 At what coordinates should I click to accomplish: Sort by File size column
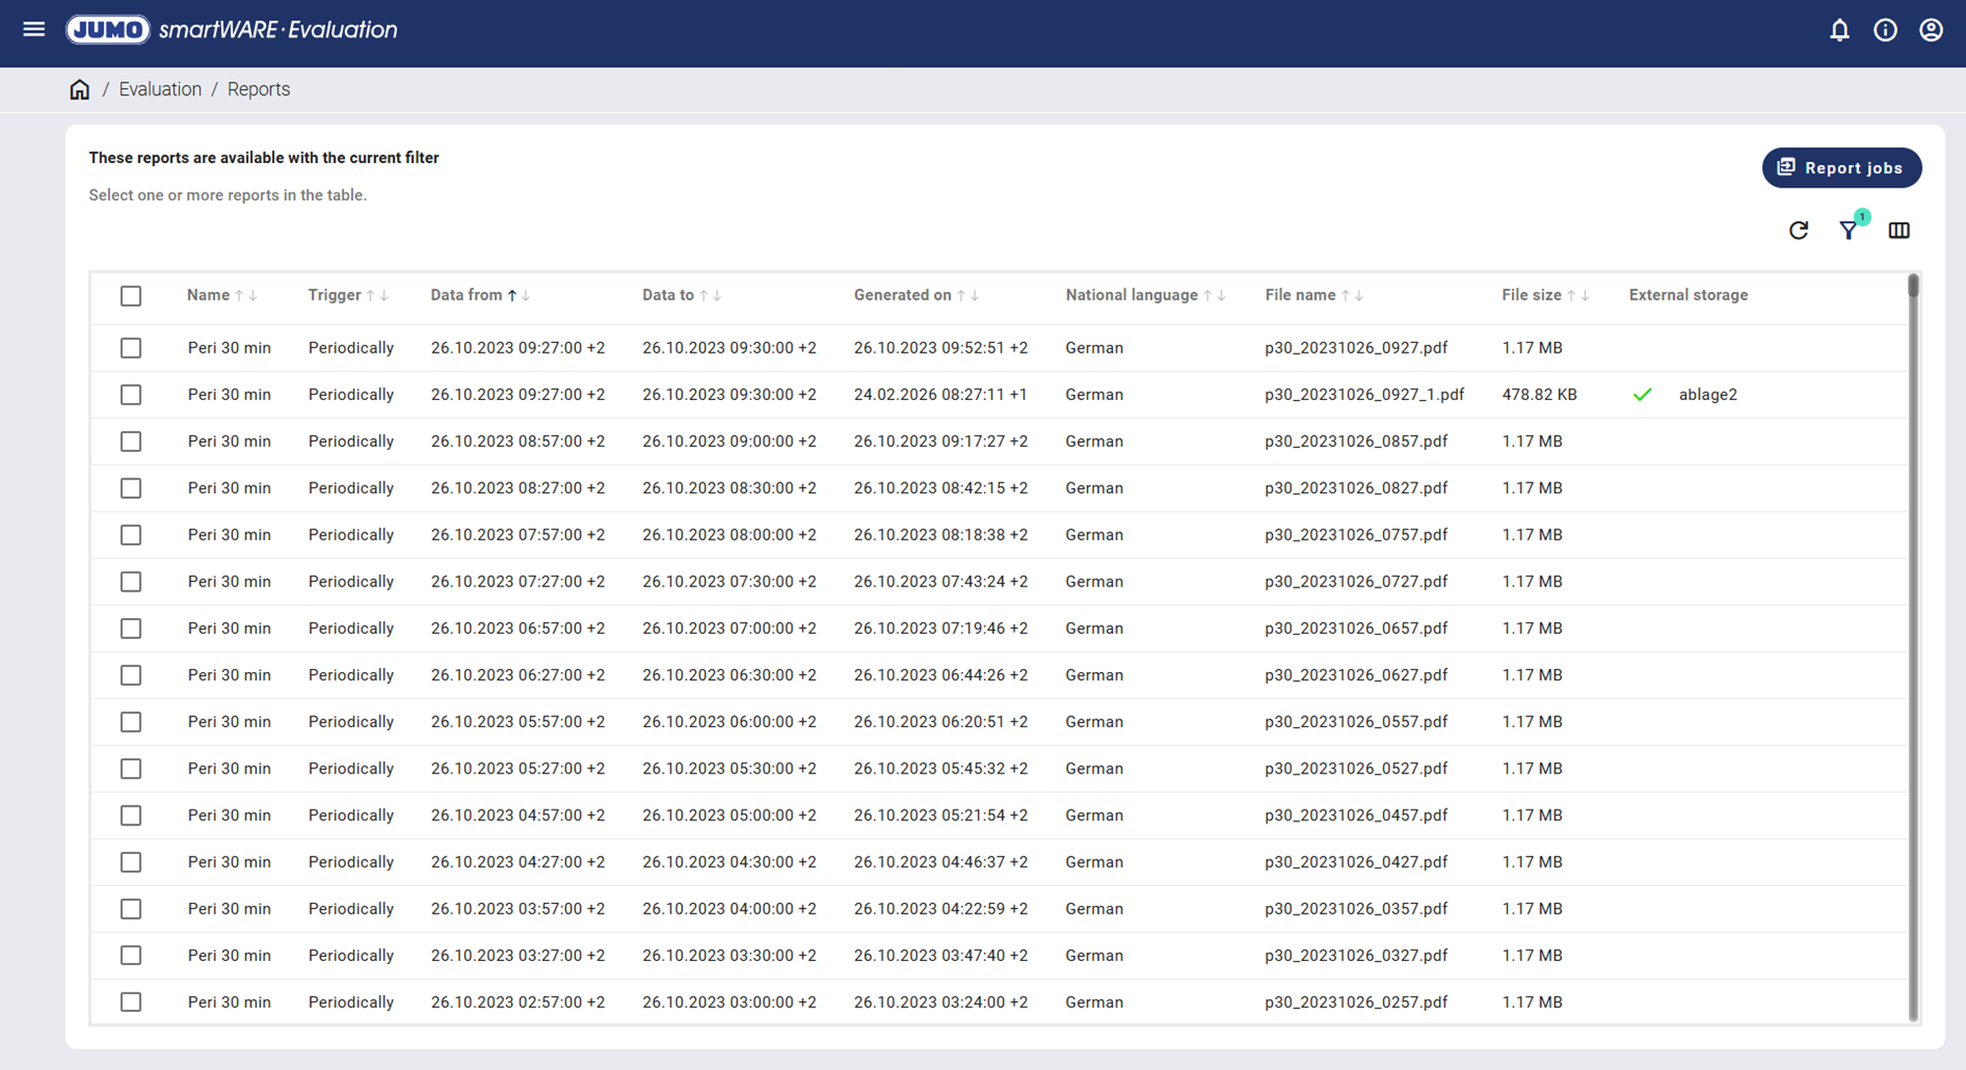tap(1531, 295)
